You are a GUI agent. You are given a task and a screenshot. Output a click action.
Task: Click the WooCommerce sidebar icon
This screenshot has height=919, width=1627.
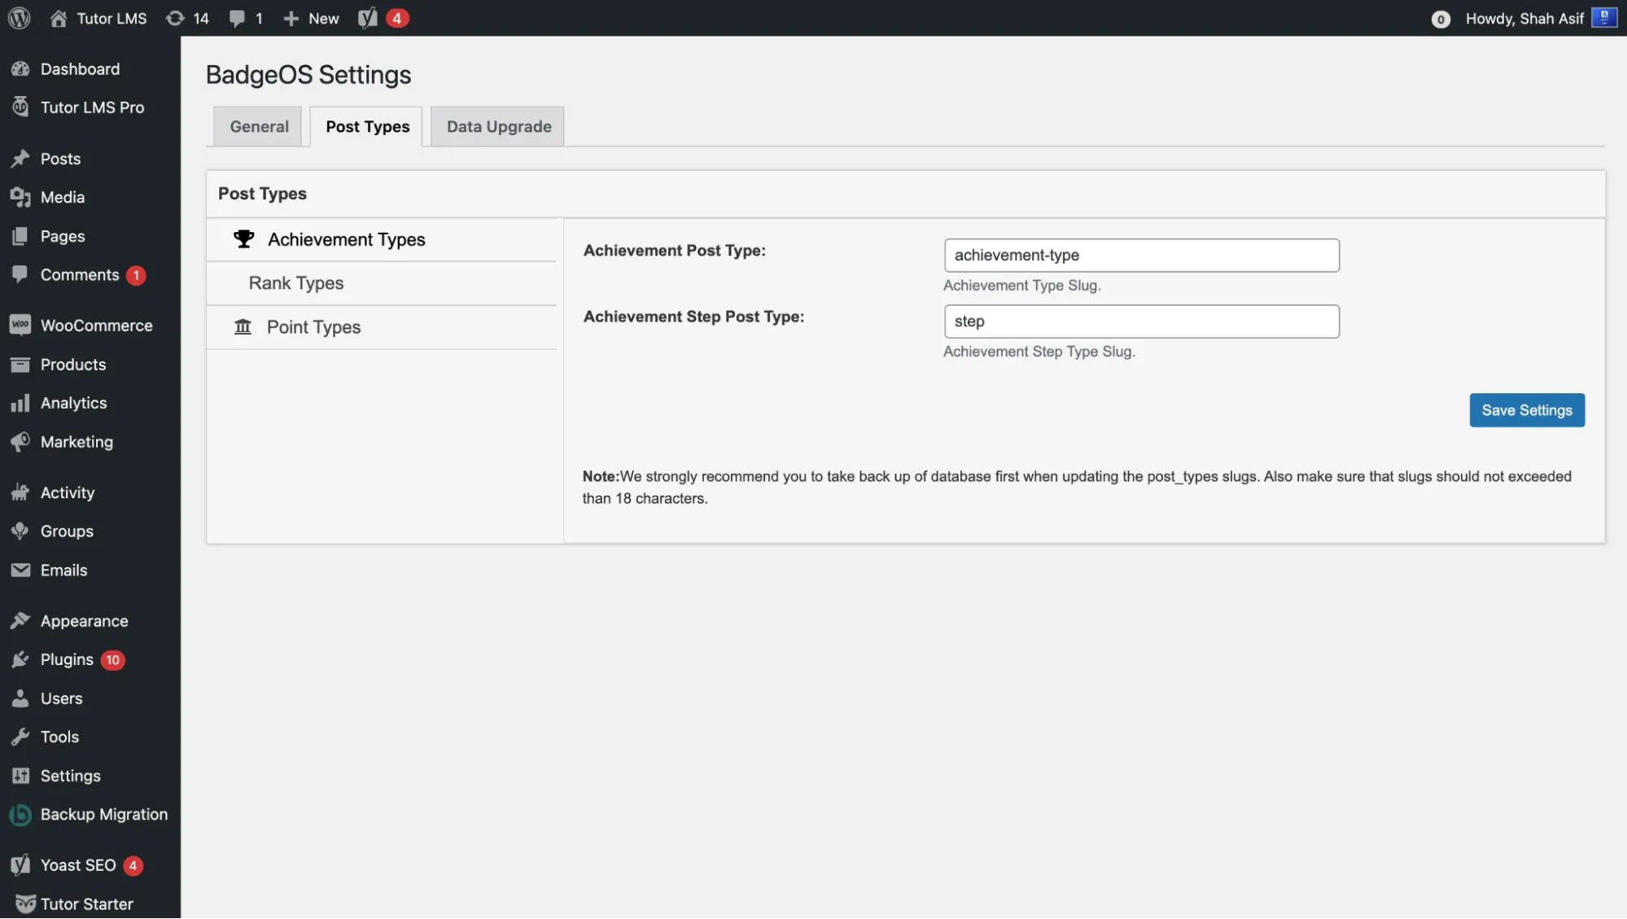click(x=20, y=325)
